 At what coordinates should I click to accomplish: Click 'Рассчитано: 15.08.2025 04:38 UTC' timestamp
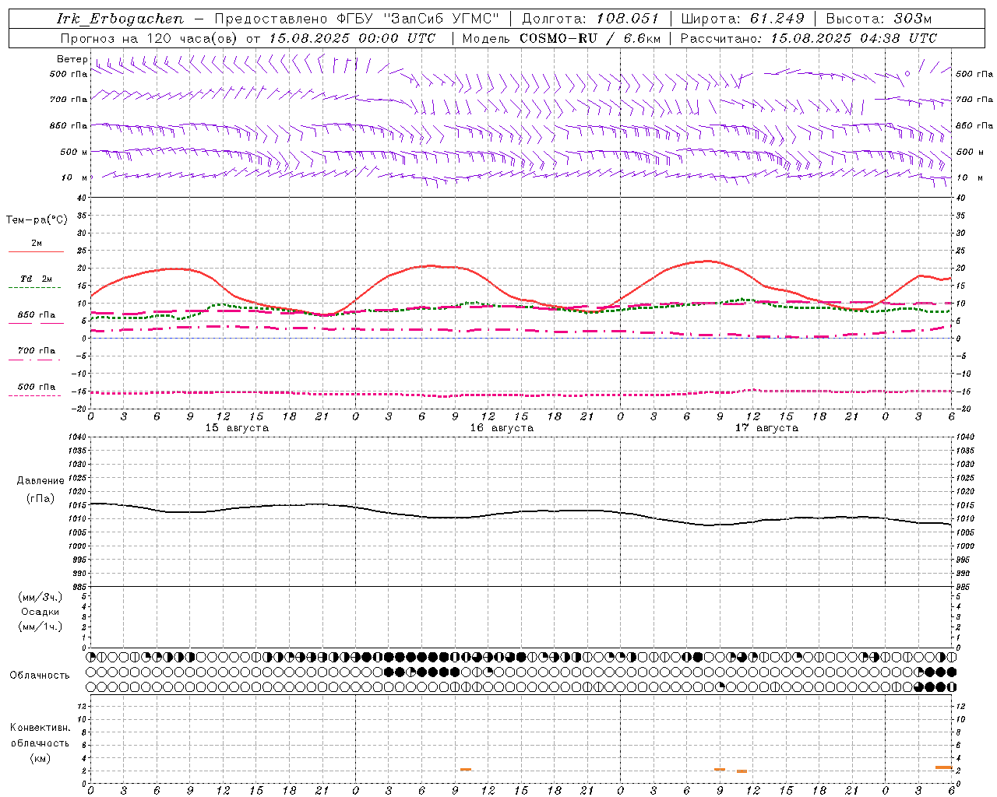tap(809, 38)
